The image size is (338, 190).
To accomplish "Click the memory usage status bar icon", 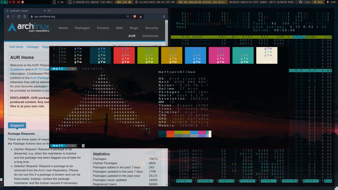I will pyautogui.click(x=70, y=2).
